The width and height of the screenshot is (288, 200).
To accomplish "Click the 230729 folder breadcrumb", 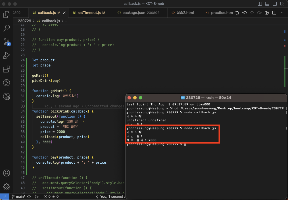I will [x=24, y=21].
